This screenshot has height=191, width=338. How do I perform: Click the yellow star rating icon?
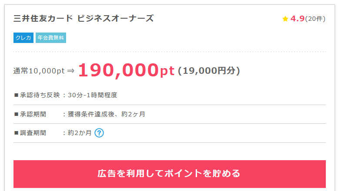(x=285, y=19)
